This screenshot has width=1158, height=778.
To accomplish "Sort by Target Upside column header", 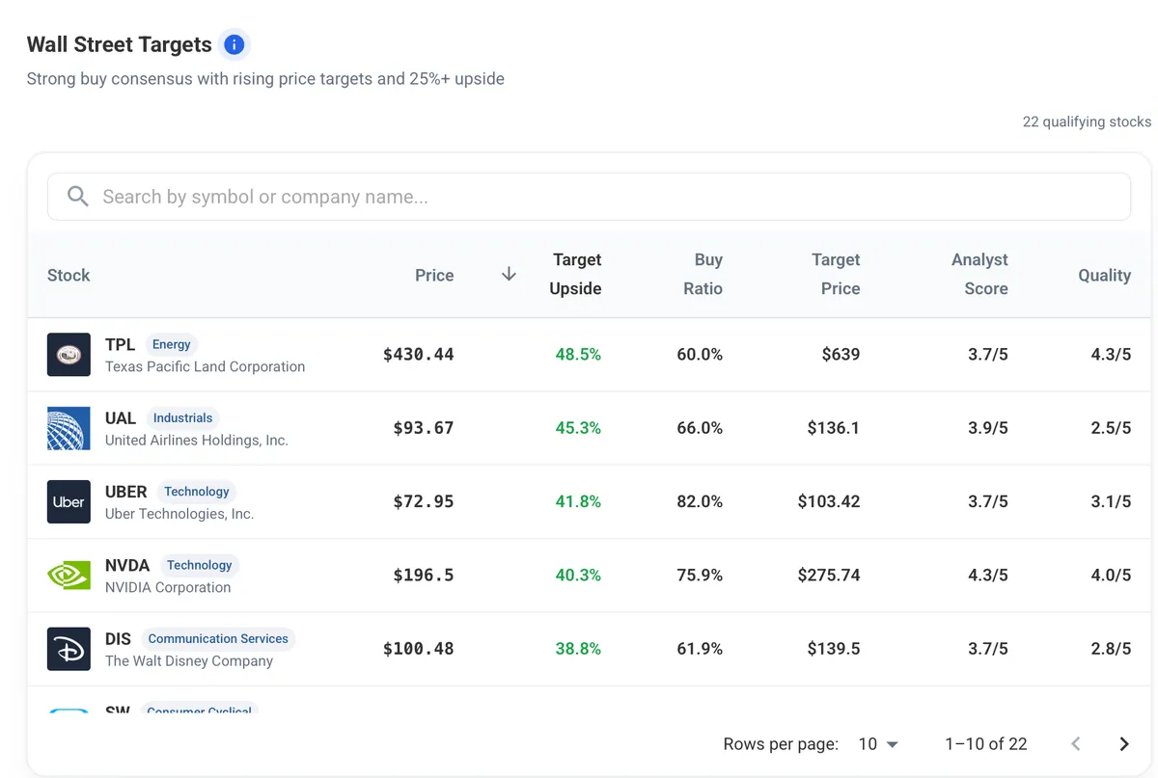I will (x=576, y=274).
